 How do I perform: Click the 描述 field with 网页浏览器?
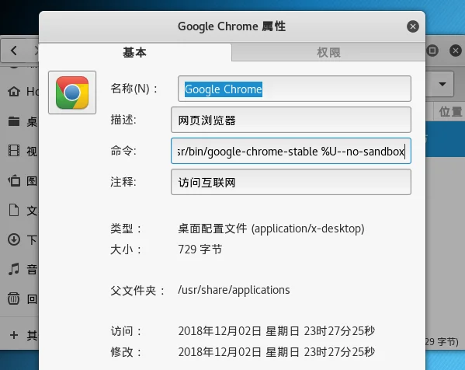[291, 120]
